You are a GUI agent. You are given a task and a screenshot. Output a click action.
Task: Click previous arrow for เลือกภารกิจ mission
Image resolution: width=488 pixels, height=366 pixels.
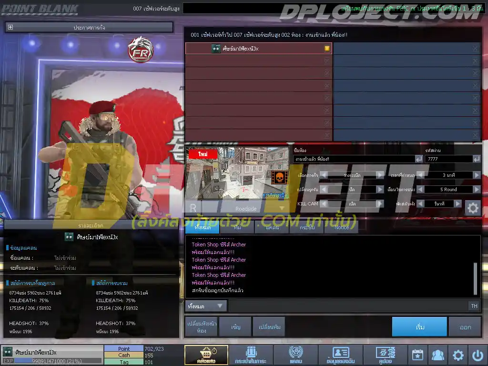click(x=324, y=175)
